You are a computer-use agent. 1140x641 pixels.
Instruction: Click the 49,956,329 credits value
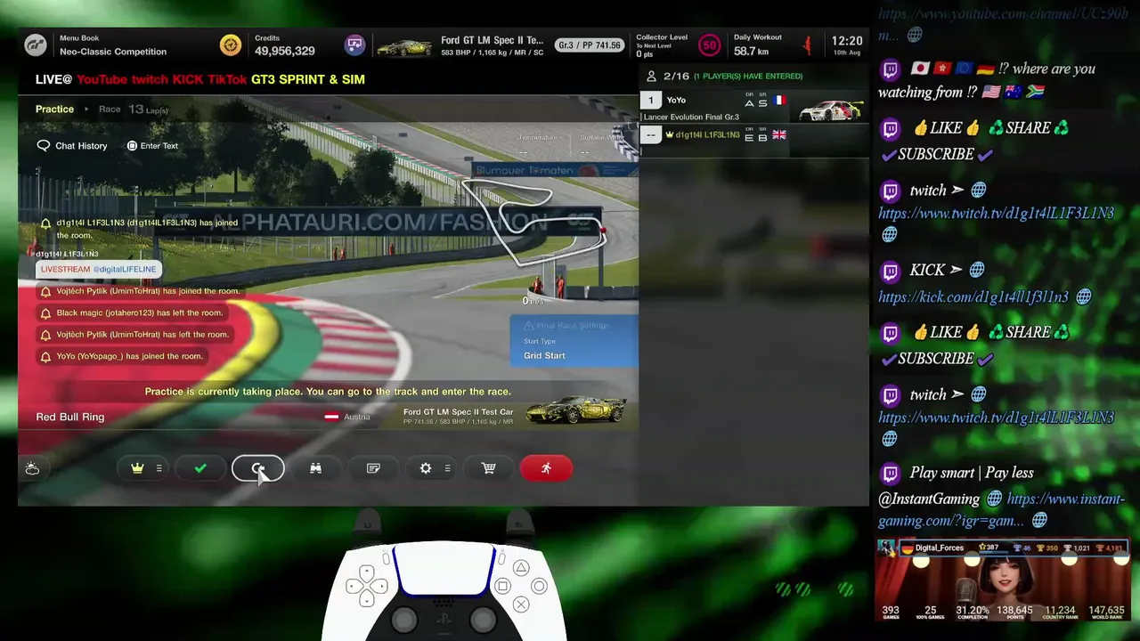click(285, 52)
